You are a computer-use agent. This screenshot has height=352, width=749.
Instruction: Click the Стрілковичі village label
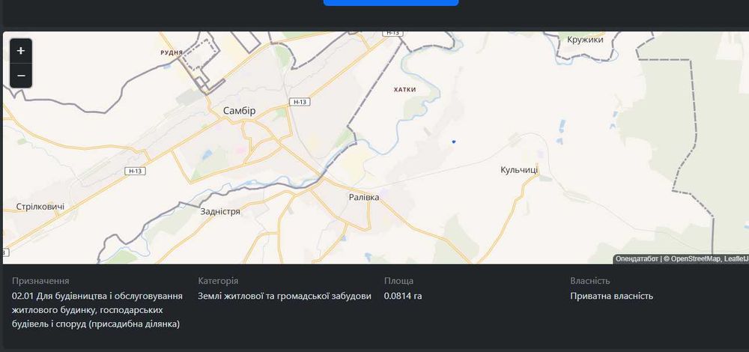(40, 207)
